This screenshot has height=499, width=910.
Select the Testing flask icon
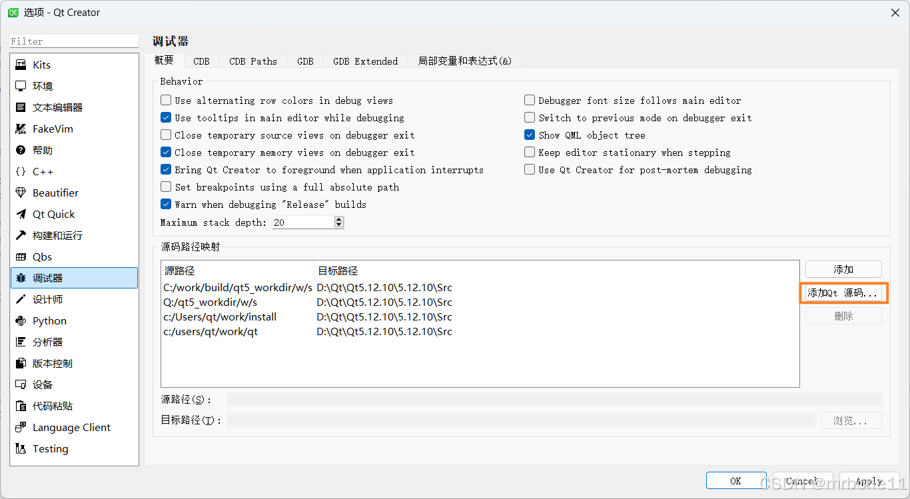21,448
